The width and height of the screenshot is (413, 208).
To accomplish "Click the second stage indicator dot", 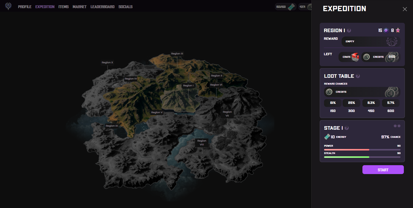I will tap(399, 126).
